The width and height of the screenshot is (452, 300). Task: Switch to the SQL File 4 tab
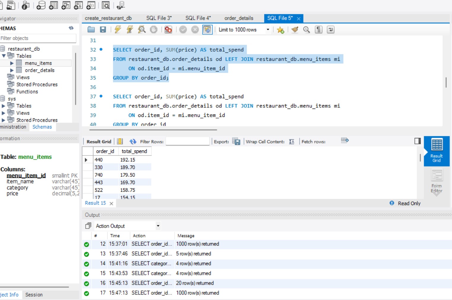[x=198, y=18]
